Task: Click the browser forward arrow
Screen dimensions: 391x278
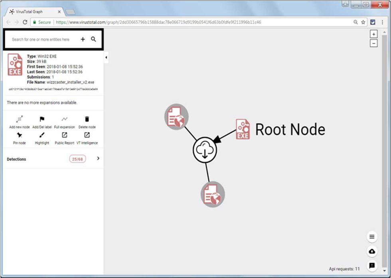Action: 16,22
